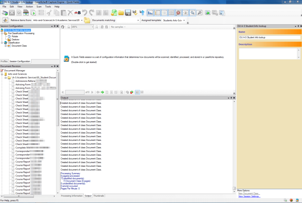
Task: Click the red stop next arrow icon
Action: pyautogui.click(x=132, y=92)
